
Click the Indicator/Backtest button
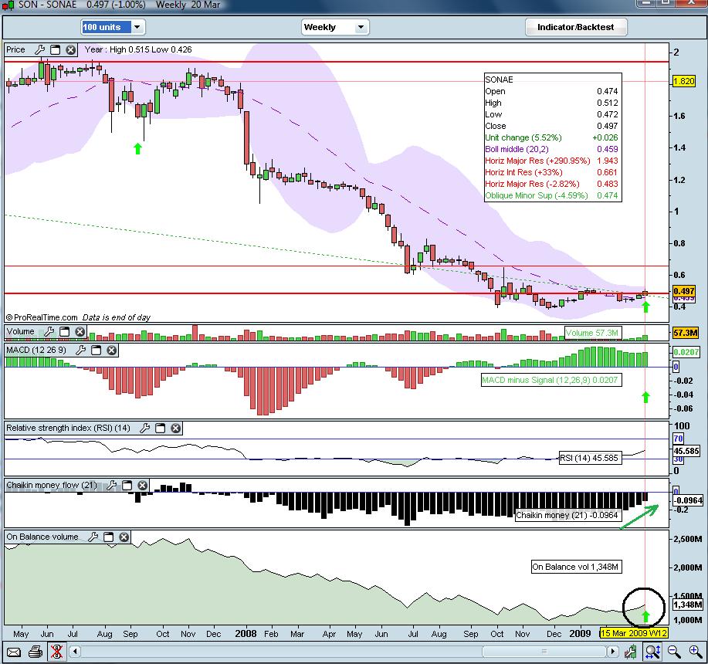(x=576, y=27)
